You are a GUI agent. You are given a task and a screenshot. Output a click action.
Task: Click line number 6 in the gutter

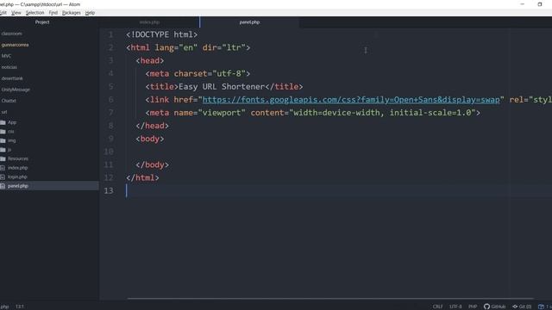coord(110,100)
